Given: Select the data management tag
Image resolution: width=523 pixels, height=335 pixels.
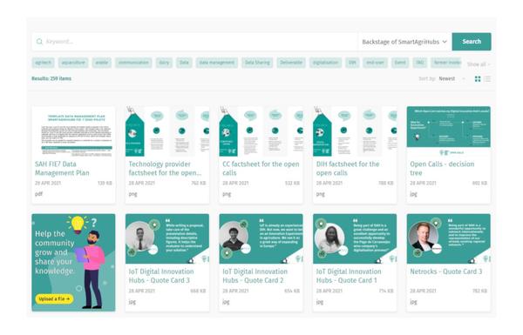Looking at the screenshot, I should pyautogui.click(x=217, y=63).
